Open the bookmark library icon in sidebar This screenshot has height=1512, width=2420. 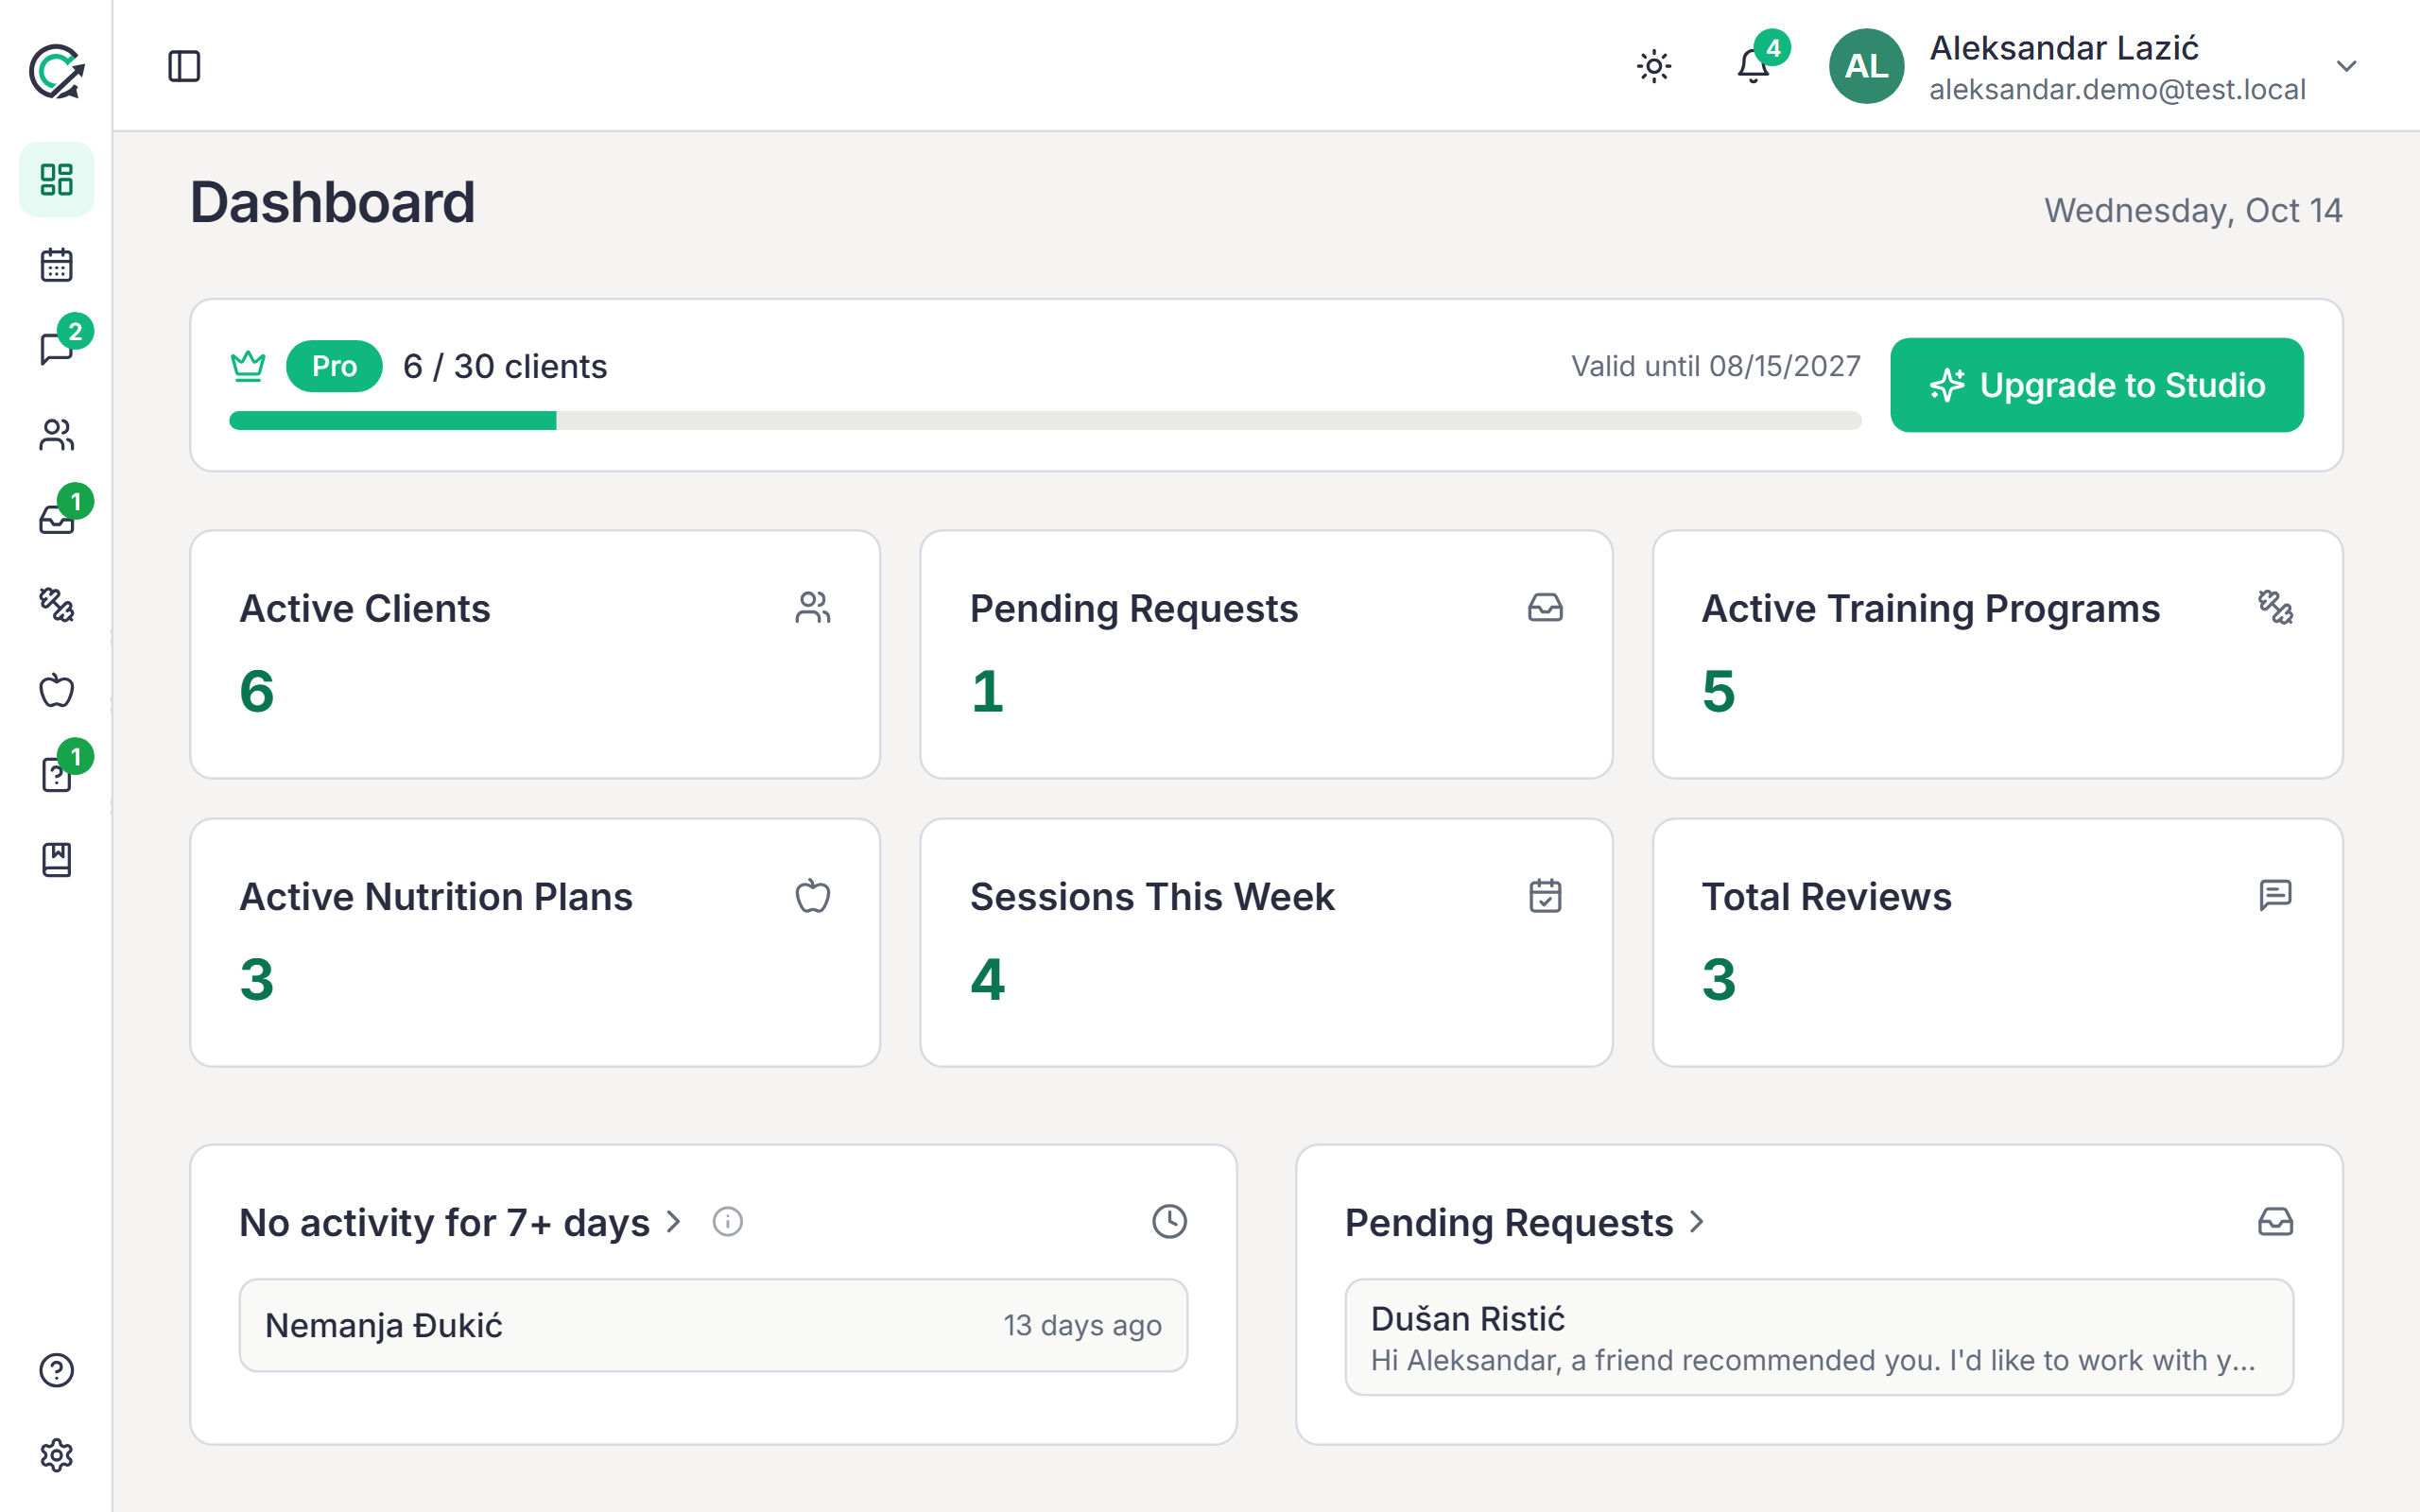pyautogui.click(x=57, y=860)
